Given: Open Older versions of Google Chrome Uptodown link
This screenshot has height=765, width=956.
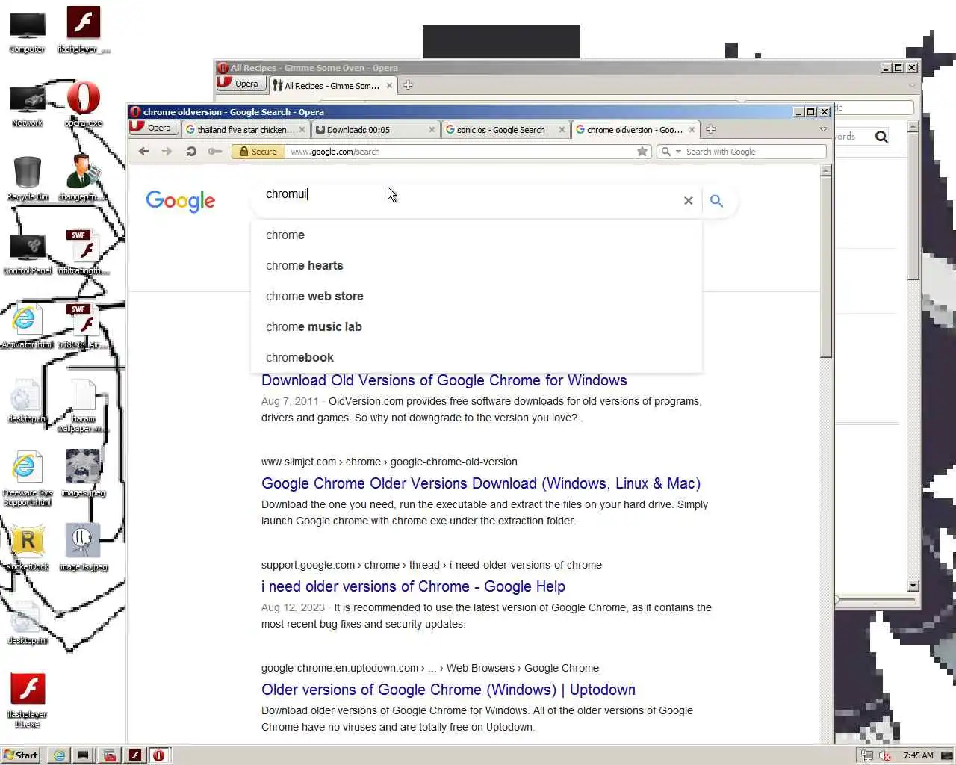Looking at the screenshot, I should [448, 690].
